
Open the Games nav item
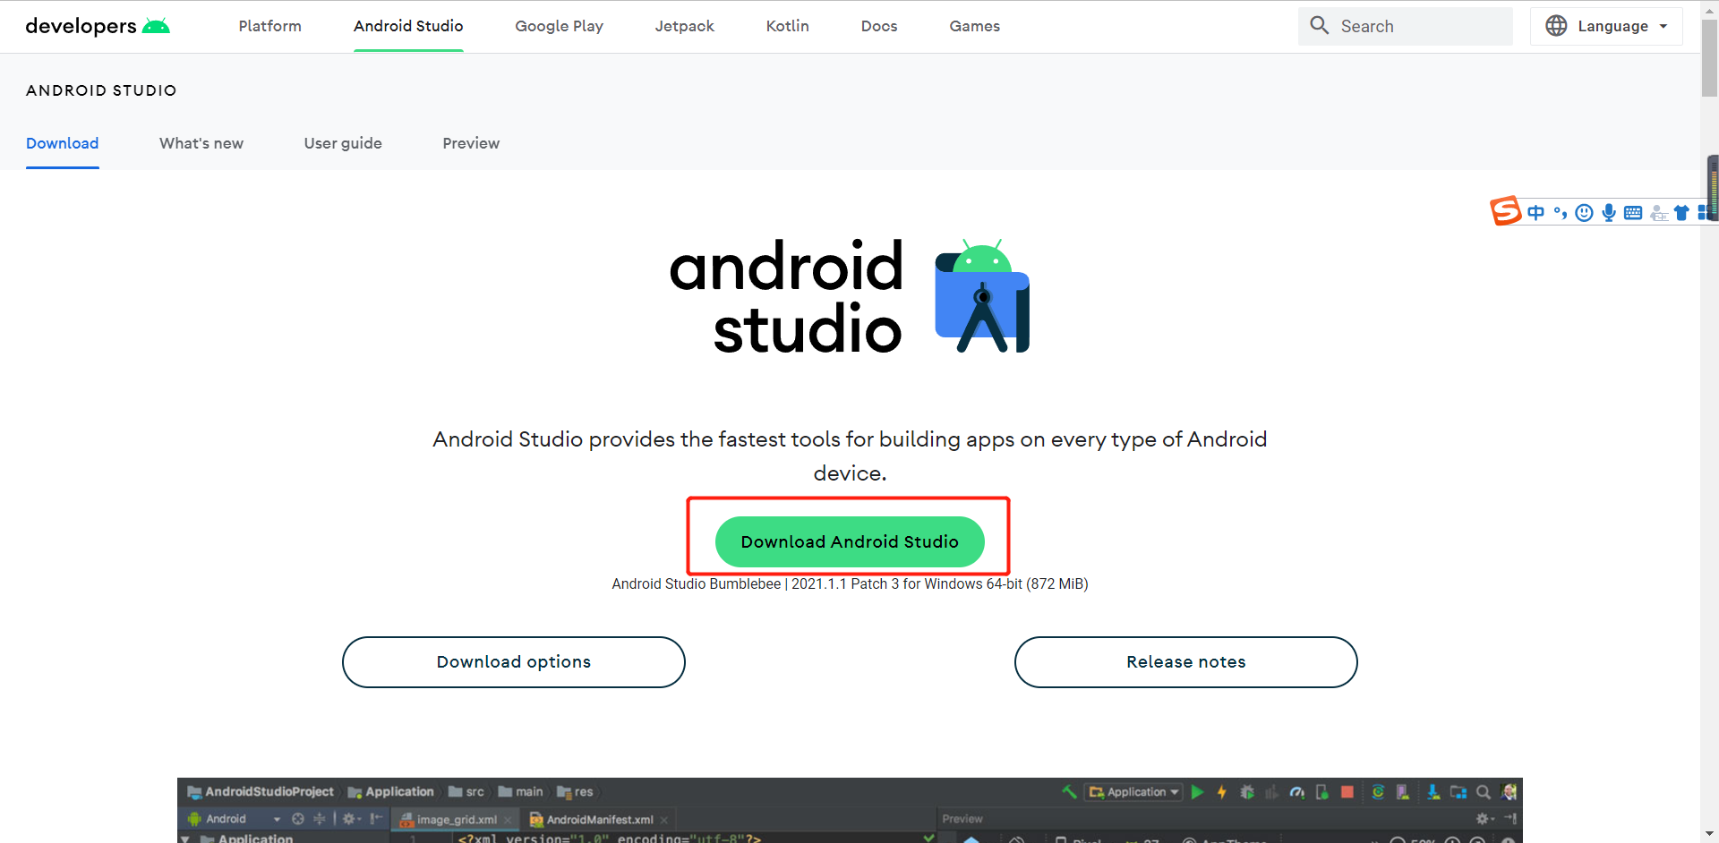(x=974, y=26)
